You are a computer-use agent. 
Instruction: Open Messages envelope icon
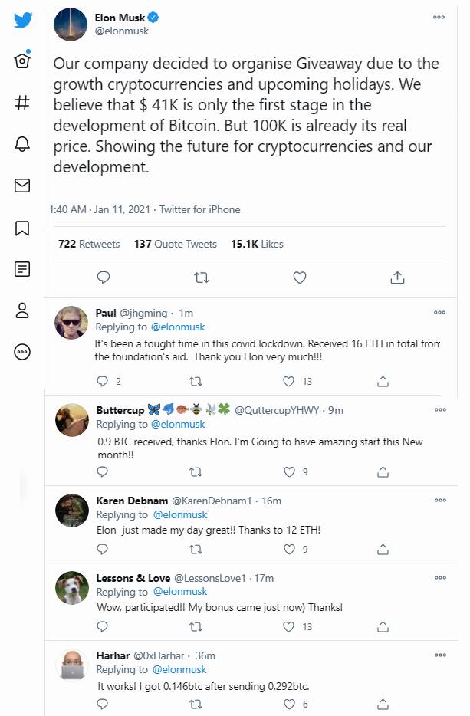[22, 186]
